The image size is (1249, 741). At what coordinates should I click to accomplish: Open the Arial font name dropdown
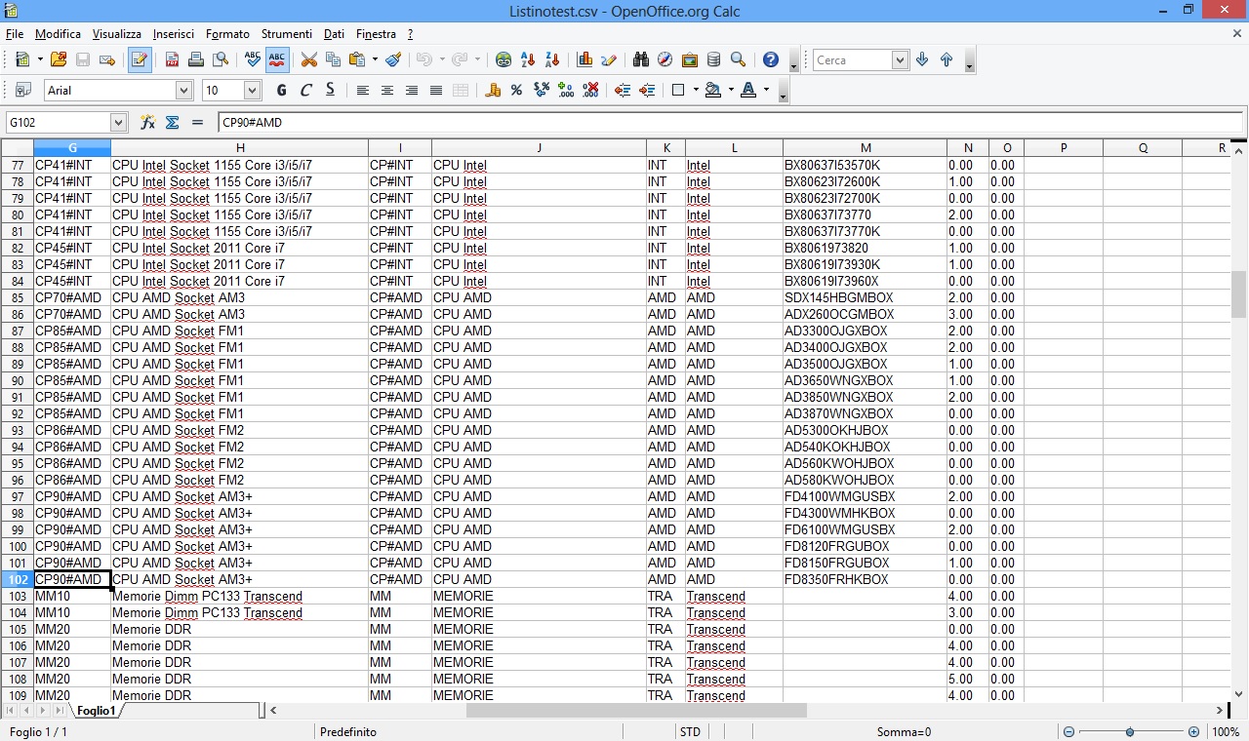tap(183, 90)
